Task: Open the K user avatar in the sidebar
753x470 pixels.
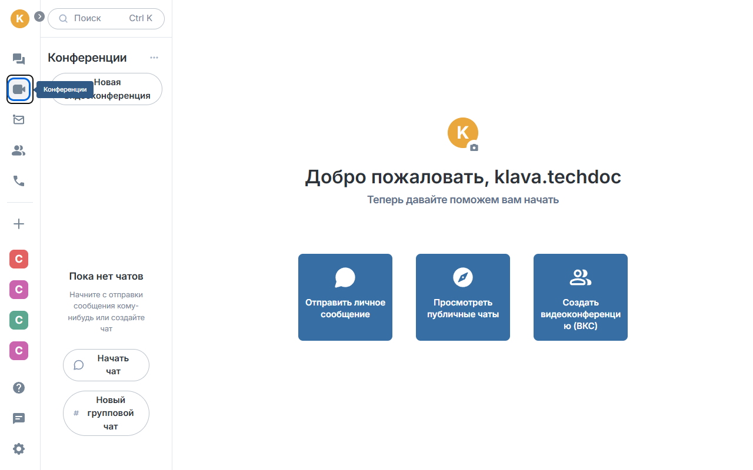Action: click(19, 18)
